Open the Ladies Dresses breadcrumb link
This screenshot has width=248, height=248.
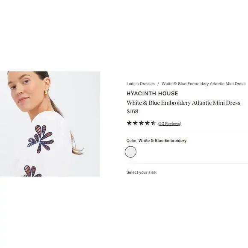point(140,84)
